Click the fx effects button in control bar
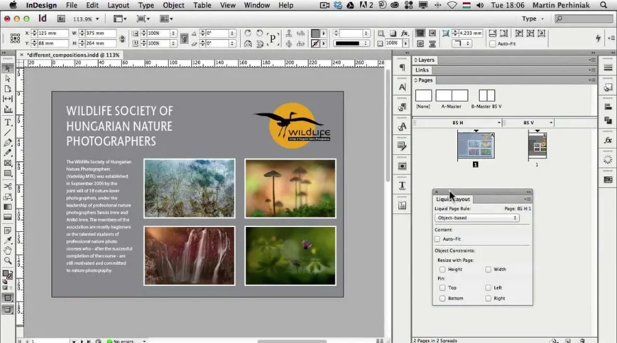Screen dimensions: 617x343 [404, 34]
